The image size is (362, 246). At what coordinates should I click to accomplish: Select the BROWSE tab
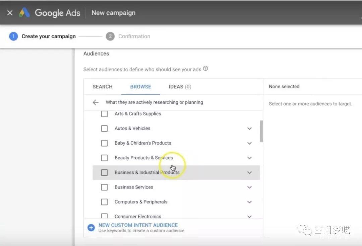pos(140,87)
